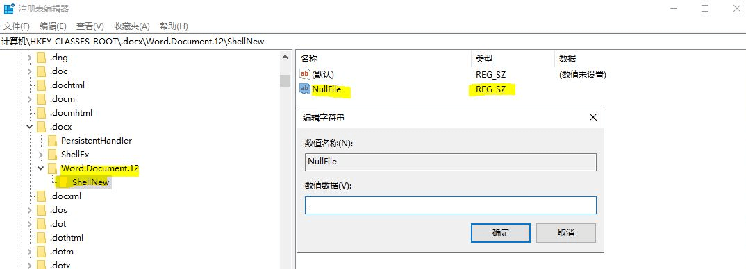Image resolution: width=746 pixels, height=269 pixels.
Task: Click REG_SZ type of NullFile row
Action: (490, 89)
